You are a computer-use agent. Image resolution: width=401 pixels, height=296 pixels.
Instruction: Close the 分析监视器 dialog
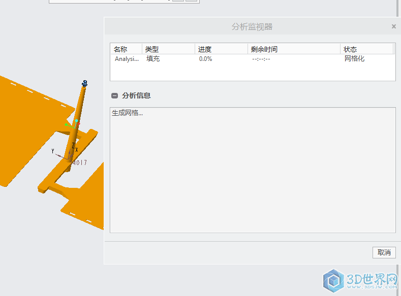[x=393, y=26]
